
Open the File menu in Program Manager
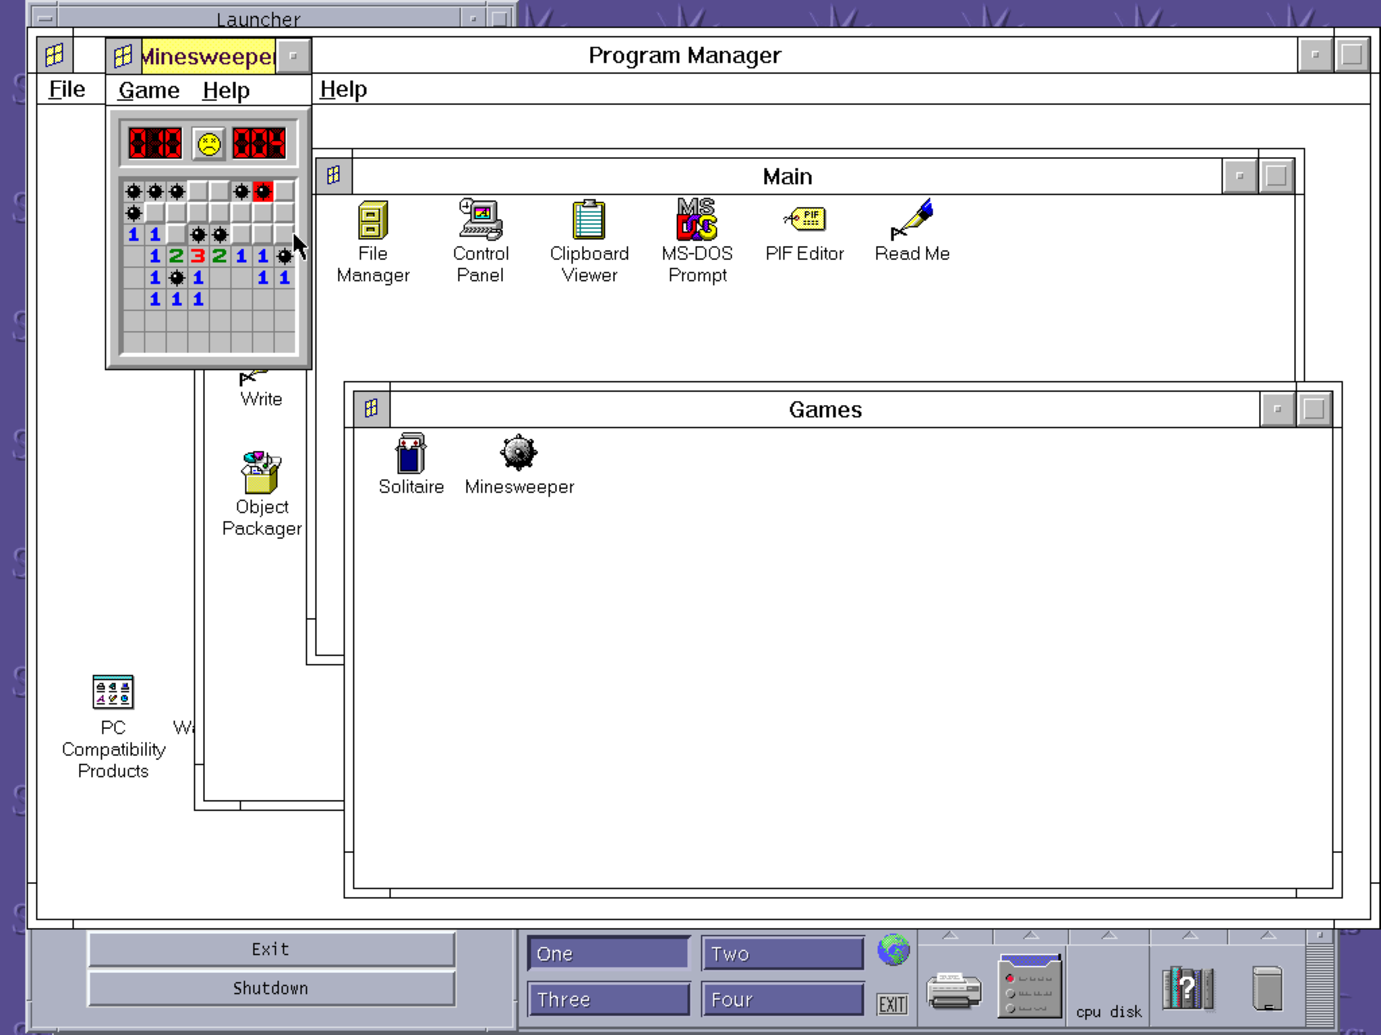click(x=67, y=89)
